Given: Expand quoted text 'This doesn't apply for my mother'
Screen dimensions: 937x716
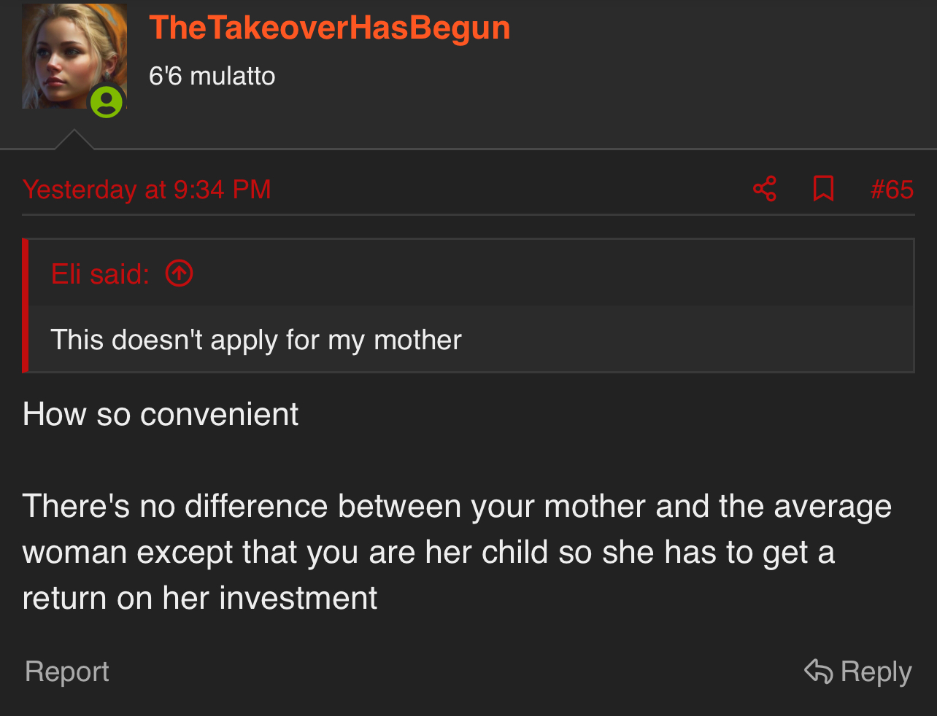Looking at the screenshot, I should point(256,340).
